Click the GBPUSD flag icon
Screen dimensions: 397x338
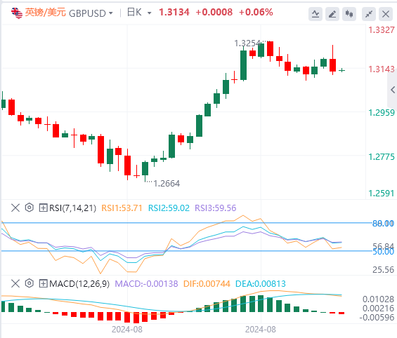click(x=17, y=13)
